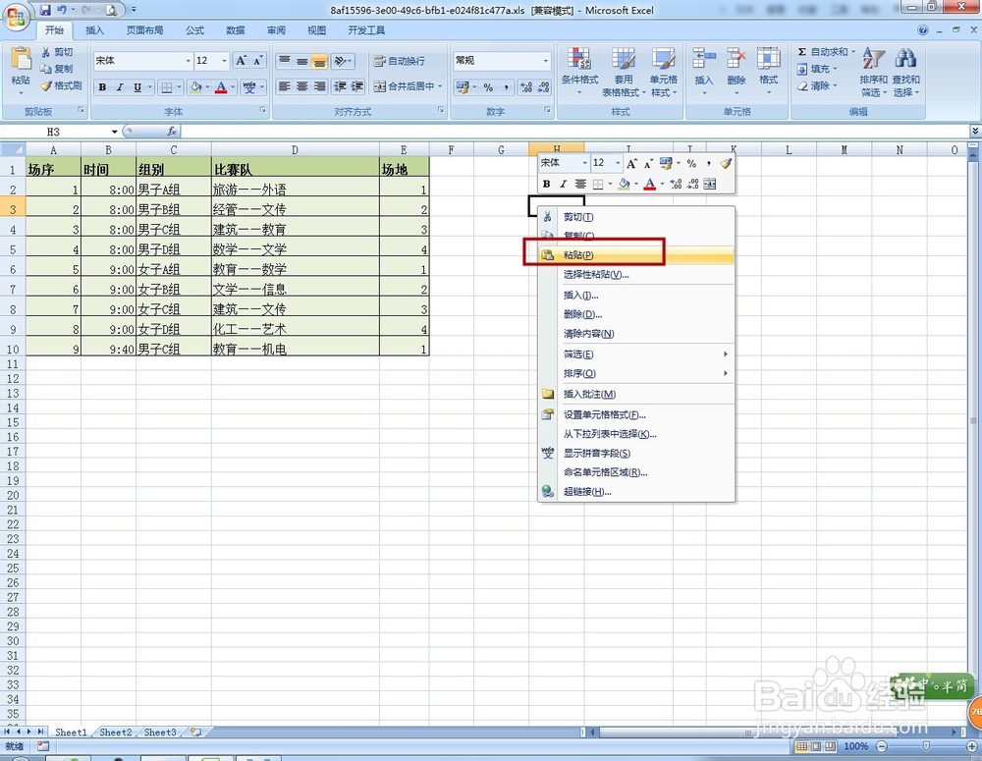Click the Cut scissors icon in ribbon
Screen dimensions: 982x761
click(x=46, y=52)
